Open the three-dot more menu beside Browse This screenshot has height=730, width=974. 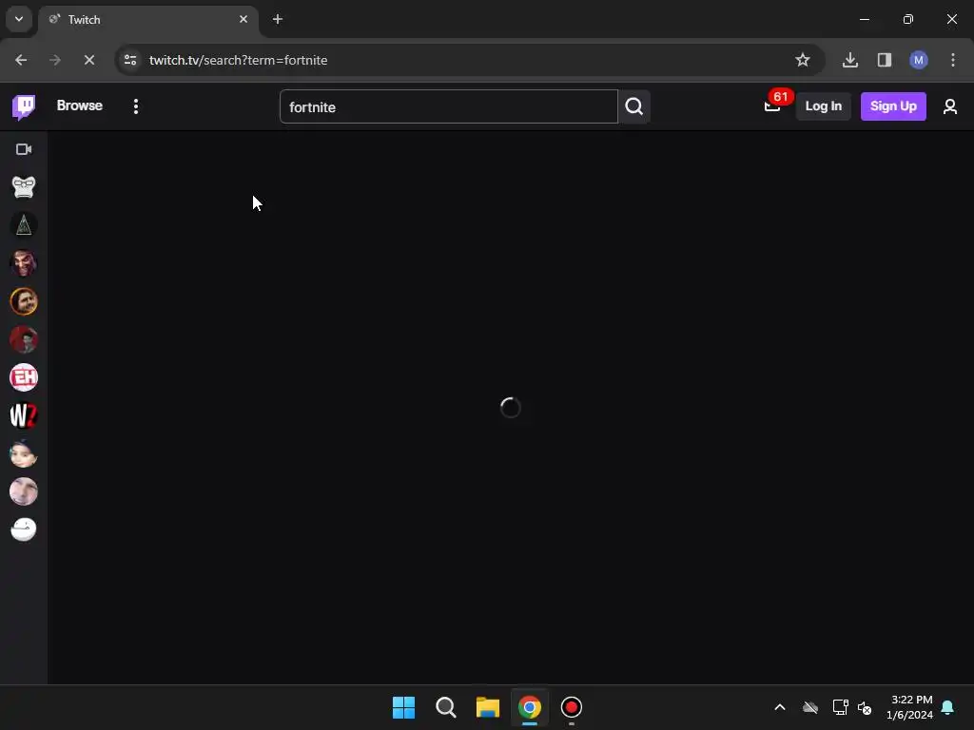click(135, 106)
